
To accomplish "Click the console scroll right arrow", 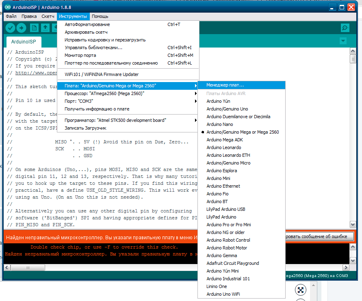I will pos(346,268).
